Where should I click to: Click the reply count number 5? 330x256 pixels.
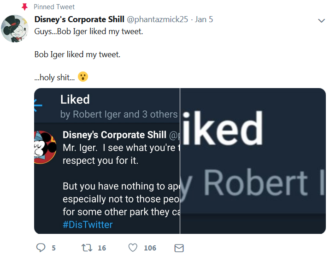click(x=53, y=248)
